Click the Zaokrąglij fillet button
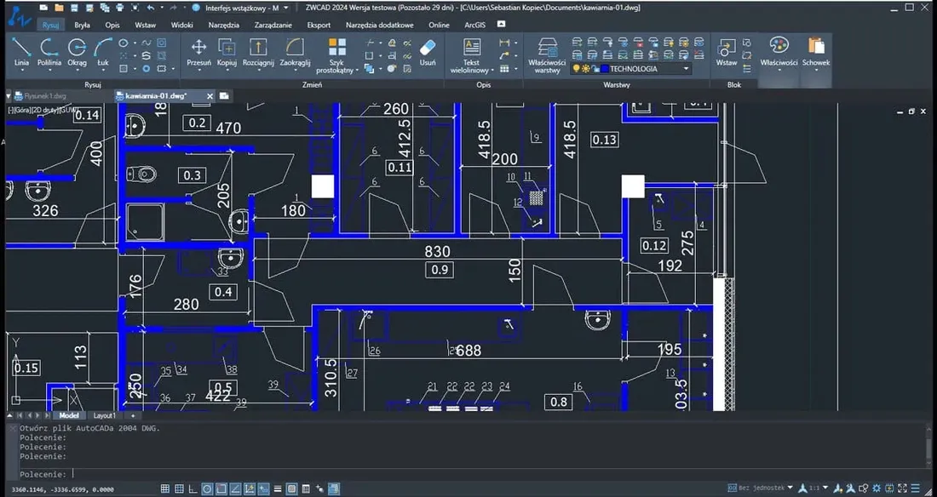 [294, 53]
